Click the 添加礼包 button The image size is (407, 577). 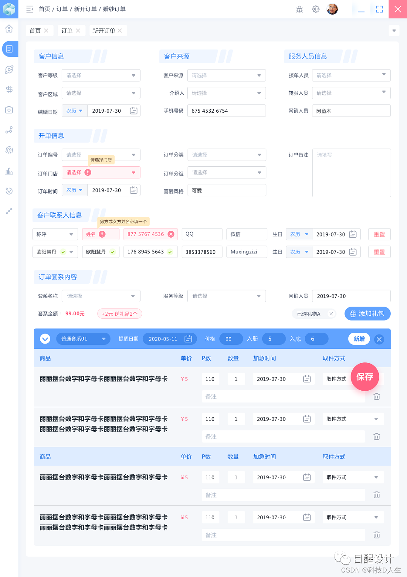(x=367, y=314)
